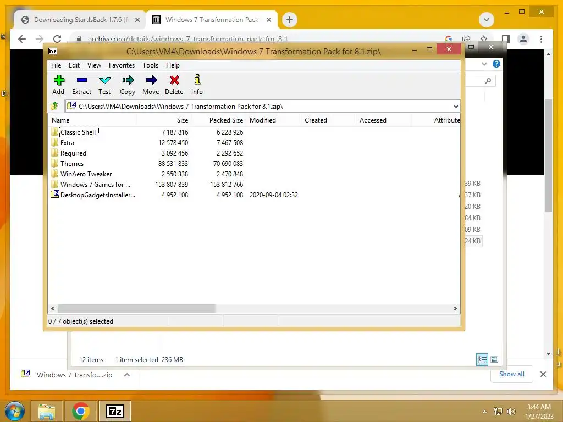Image resolution: width=563 pixels, height=422 pixels.
Task: Open the Help menu in 7-Zip
Action: (x=173, y=65)
